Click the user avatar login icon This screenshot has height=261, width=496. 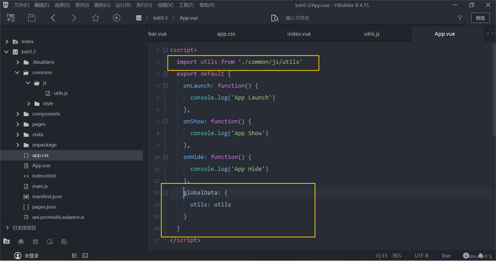click(x=18, y=256)
